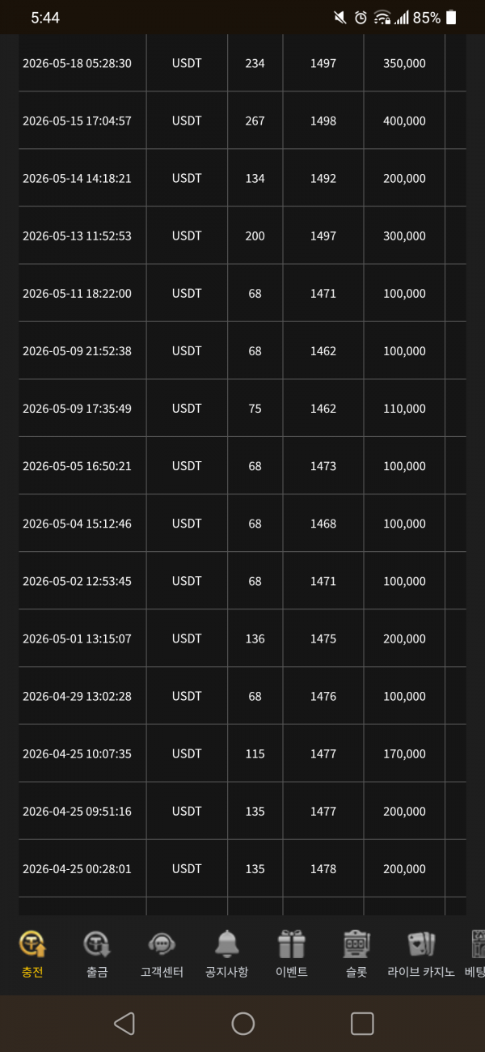This screenshot has width=485, height=1052.
Task: Tap the Android home circle button
Action: (x=242, y=1024)
